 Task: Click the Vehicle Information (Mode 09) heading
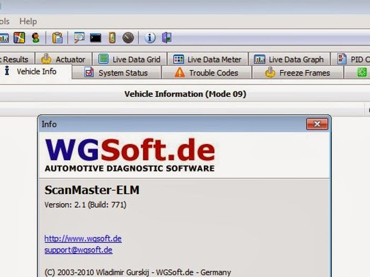(x=185, y=94)
